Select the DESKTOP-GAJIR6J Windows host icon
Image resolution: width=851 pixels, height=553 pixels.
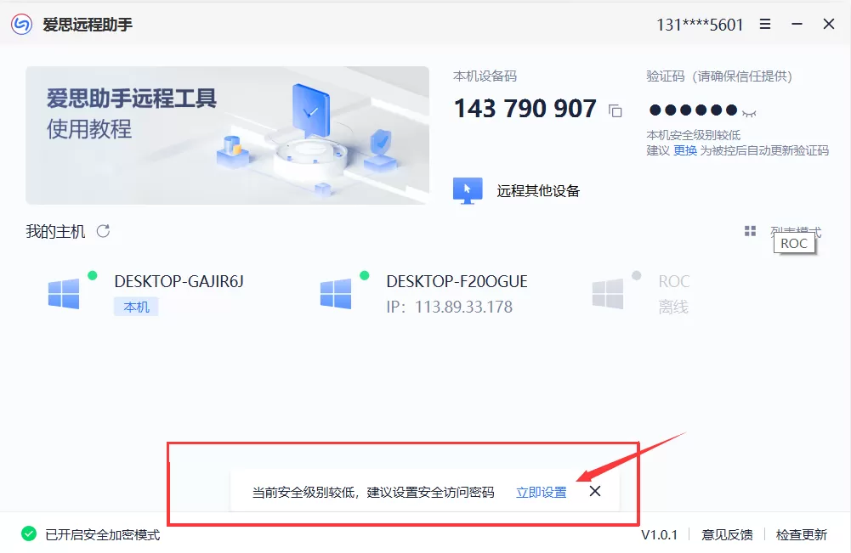64,293
